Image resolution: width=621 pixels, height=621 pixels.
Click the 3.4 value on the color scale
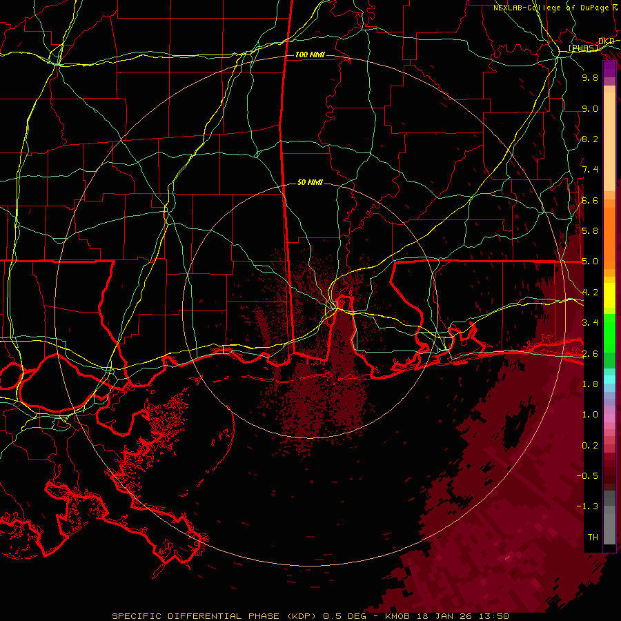point(590,323)
